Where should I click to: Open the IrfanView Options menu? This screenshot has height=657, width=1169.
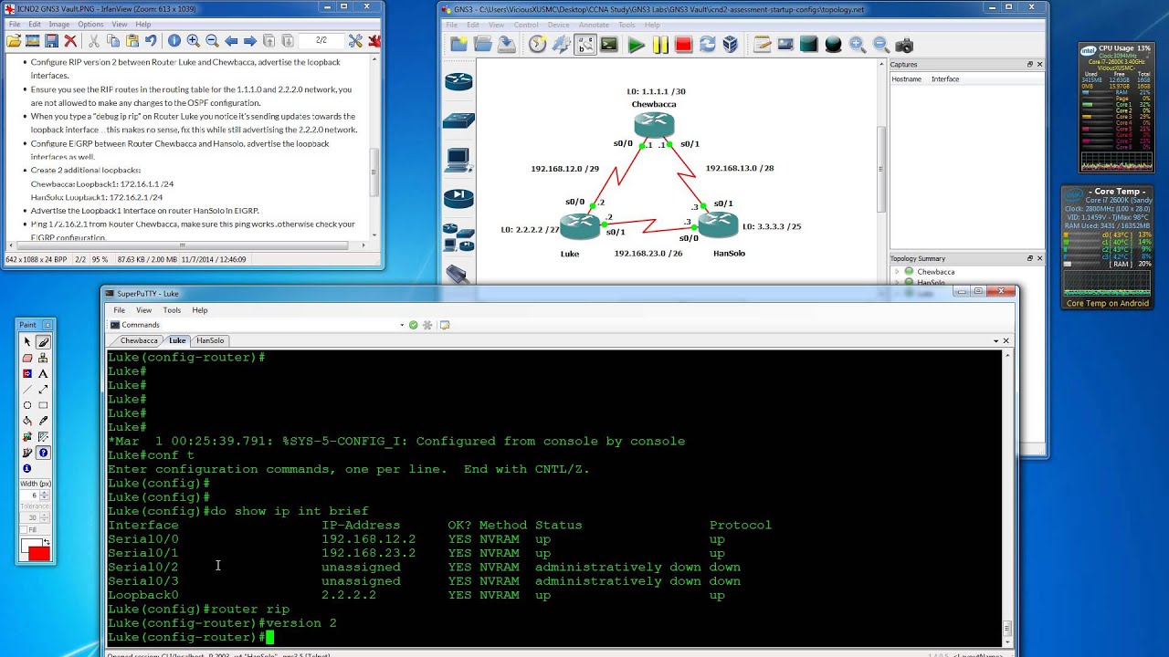click(90, 24)
